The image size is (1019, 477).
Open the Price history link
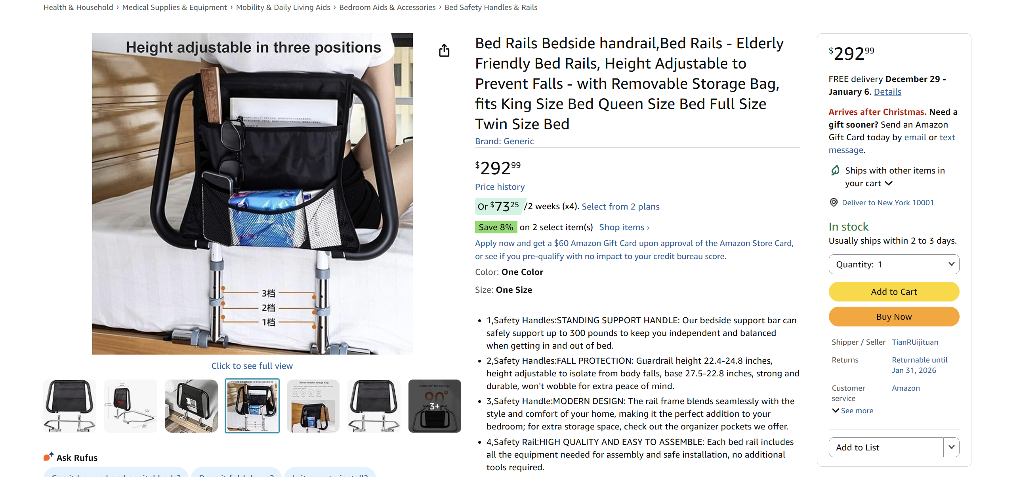point(500,187)
